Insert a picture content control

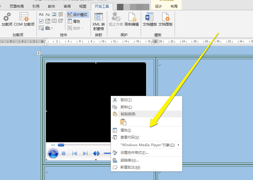pos(54,14)
